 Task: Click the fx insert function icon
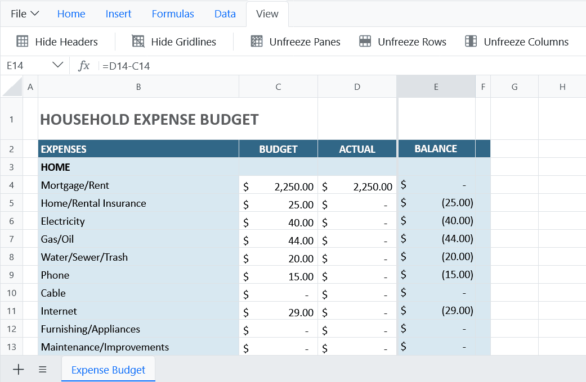(x=84, y=66)
